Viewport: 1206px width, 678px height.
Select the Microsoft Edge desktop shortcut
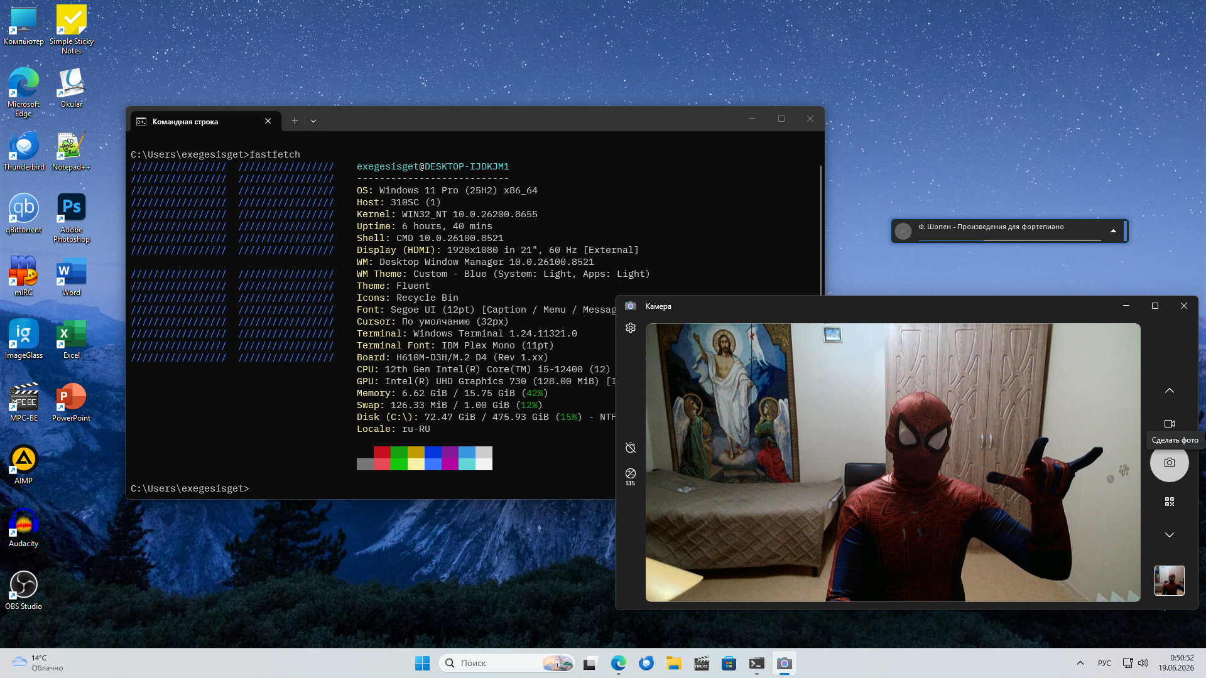pyautogui.click(x=24, y=92)
